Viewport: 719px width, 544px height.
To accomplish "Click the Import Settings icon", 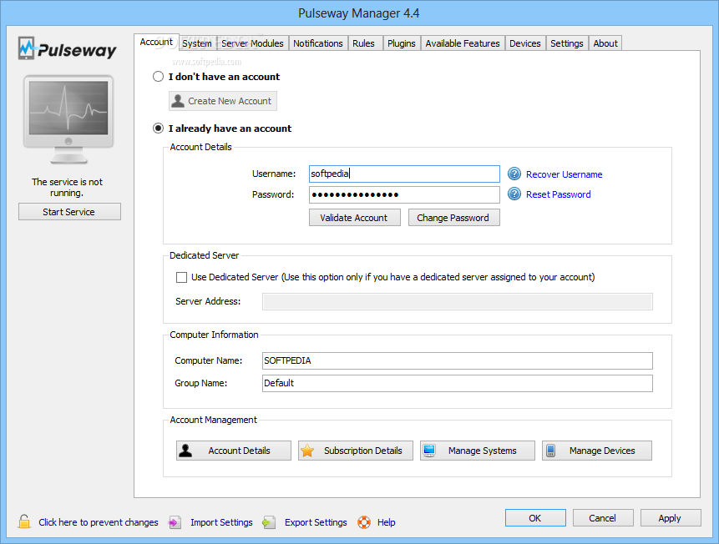I will pyautogui.click(x=175, y=522).
